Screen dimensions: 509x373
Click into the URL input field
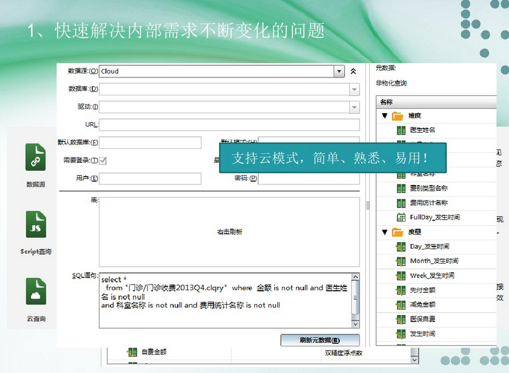pos(229,125)
